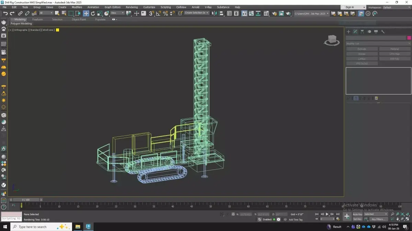Toggle the Ribbon display icon
The width and height of the screenshot is (412, 231).
pos(244,13)
